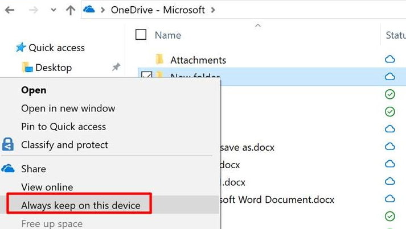Open the Attachments folder

pos(198,60)
